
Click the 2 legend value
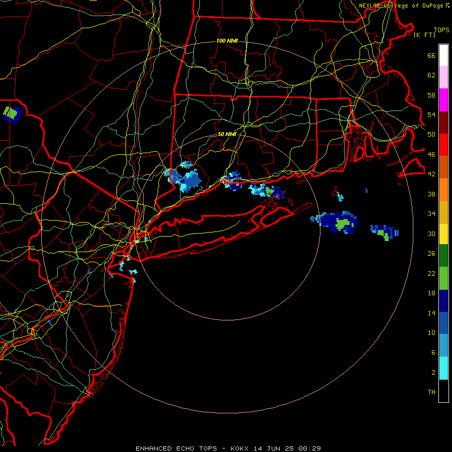pos(433,373)
